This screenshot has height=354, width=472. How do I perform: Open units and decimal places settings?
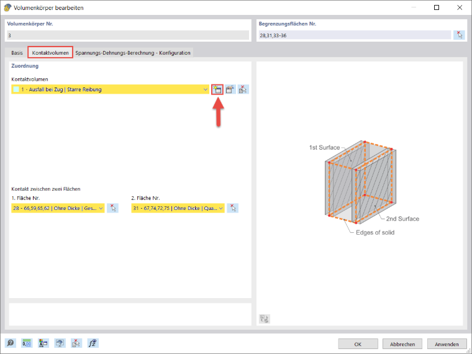[x=27, y=343]
